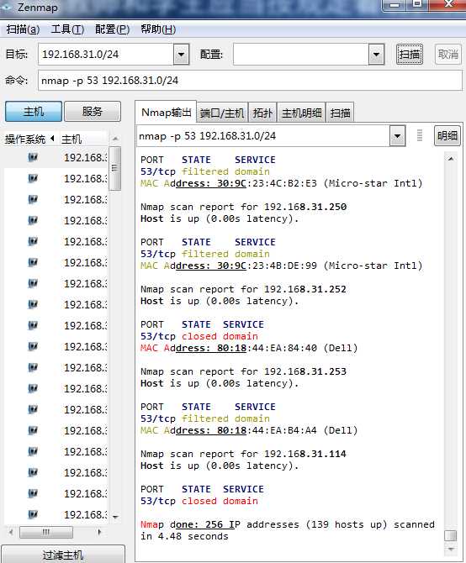Click the scan output selector combo box
This screenshot has height=563, width=466.
[x=263, y=136]
